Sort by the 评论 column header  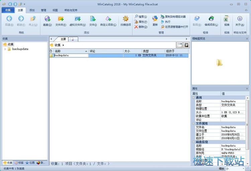click(x=106, y=51)
